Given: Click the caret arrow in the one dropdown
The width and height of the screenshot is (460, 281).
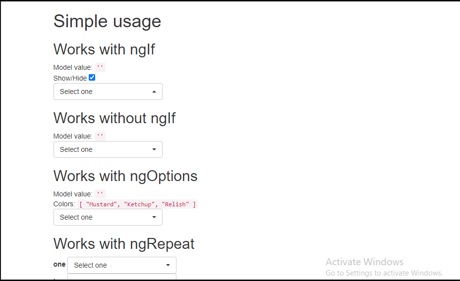Looking at the screenshot, I should (x=168, y=265).
